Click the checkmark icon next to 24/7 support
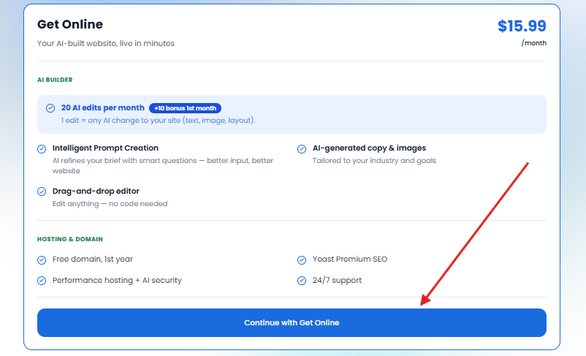The image size is (586, 356). (x=302, y=281)
